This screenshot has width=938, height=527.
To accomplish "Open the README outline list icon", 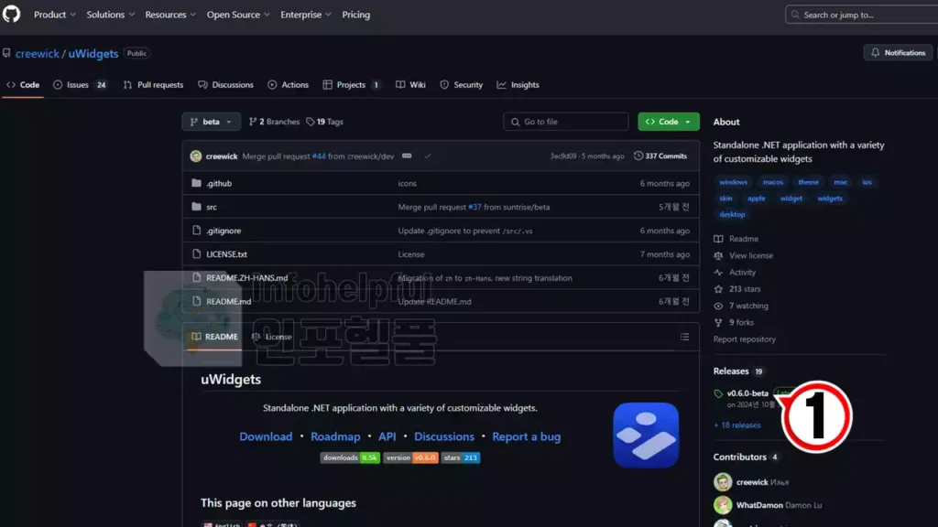I will tap(685, 337).
